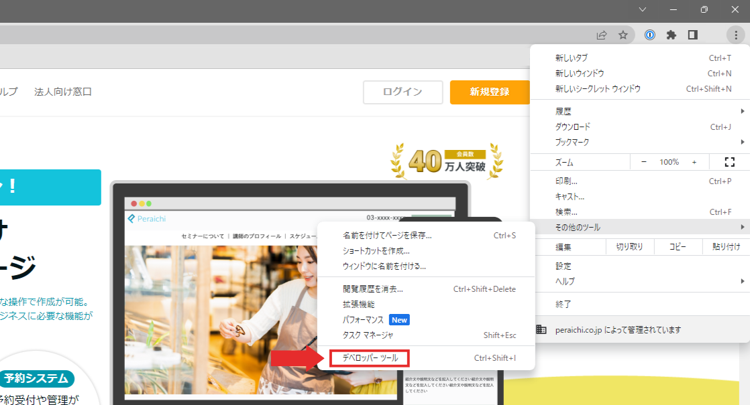Screen dimensions: 750x405
Task: Click the ログイン button
Action: [403, 92]
